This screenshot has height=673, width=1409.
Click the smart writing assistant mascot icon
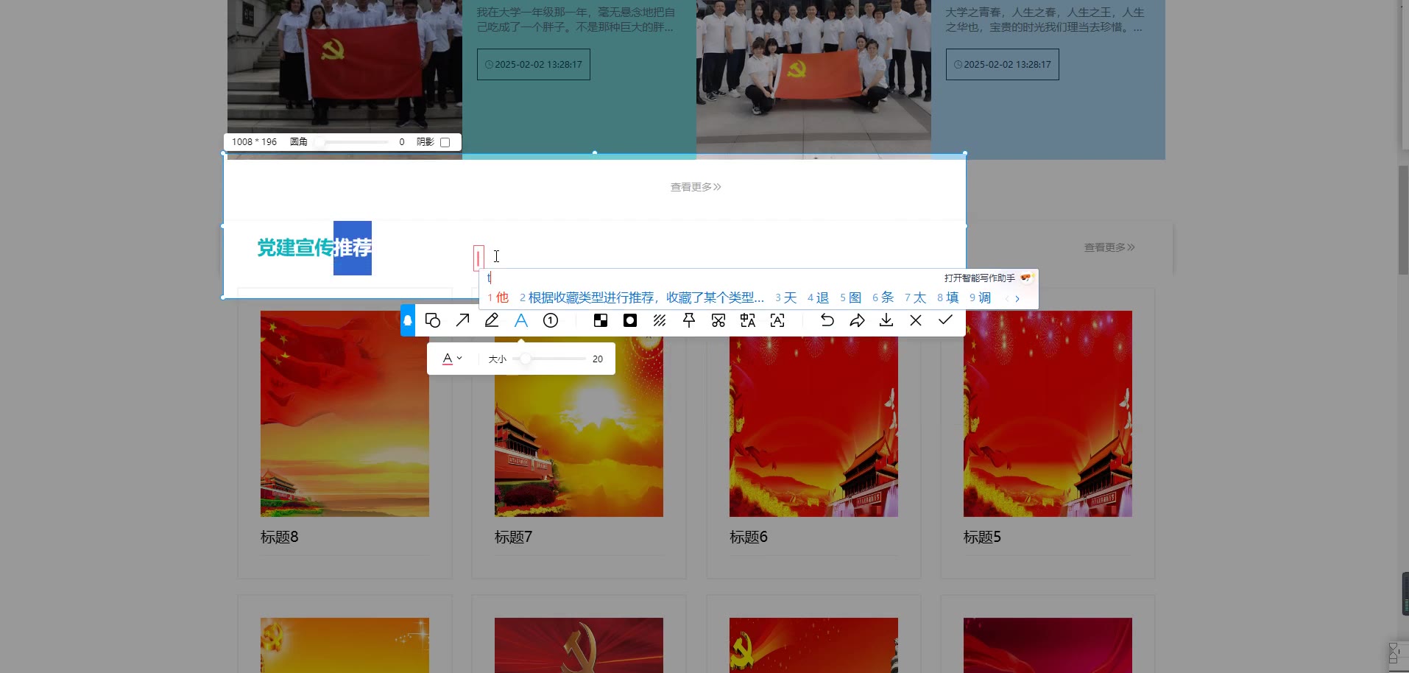pos(1026,278)
